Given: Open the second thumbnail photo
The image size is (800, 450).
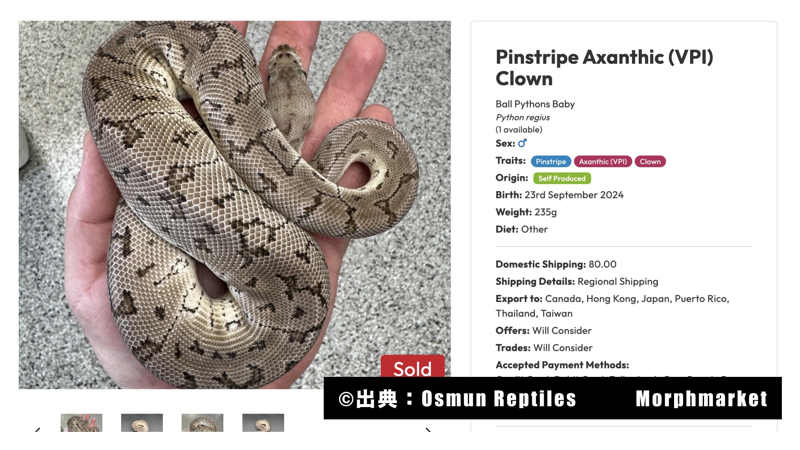Looking at the screenshot, I should click(x=142, y=422).
